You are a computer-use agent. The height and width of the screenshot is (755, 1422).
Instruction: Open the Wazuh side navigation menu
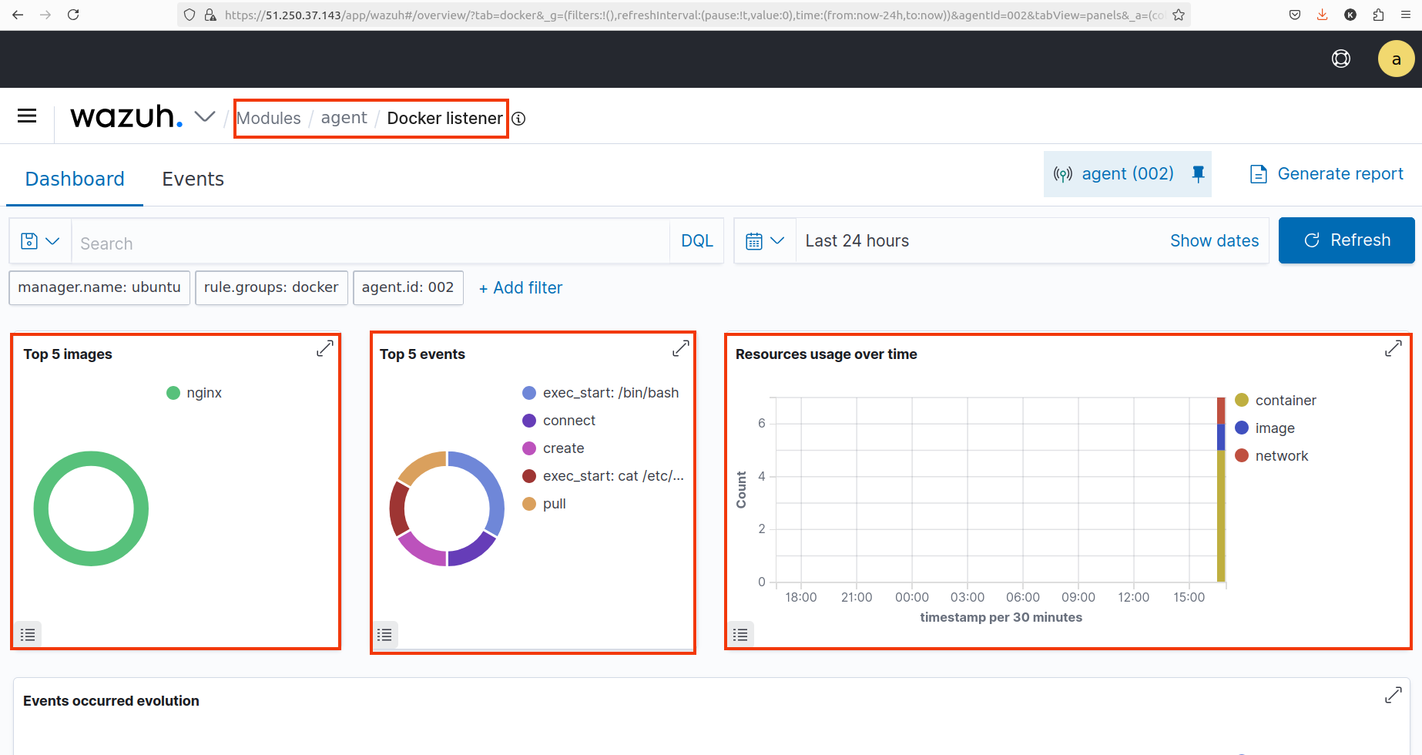pos(27,116)
